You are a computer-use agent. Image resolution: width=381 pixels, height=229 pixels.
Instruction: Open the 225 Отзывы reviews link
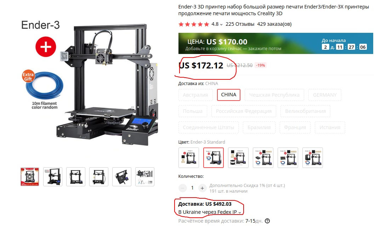click(x=240, y=24)
